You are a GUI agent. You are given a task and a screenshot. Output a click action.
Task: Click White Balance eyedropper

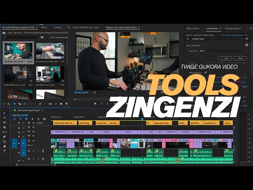(x=205, y=73)
